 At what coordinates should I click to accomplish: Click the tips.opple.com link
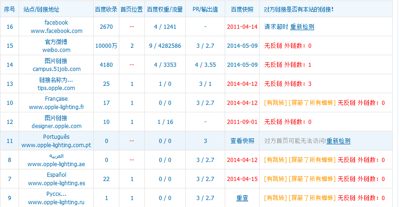(x=56, y=88)
